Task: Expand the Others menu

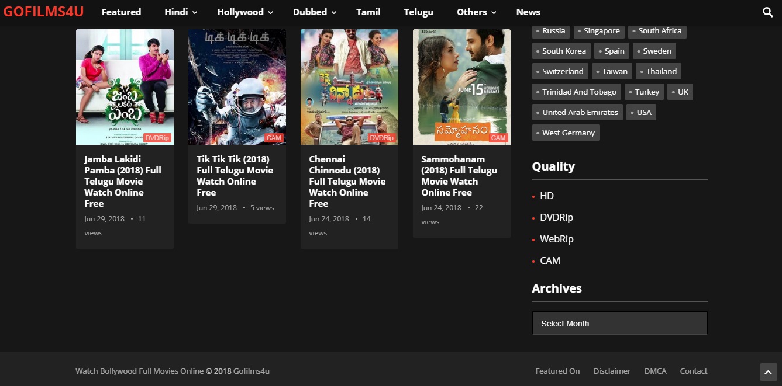Action: [x=477, y=12]
